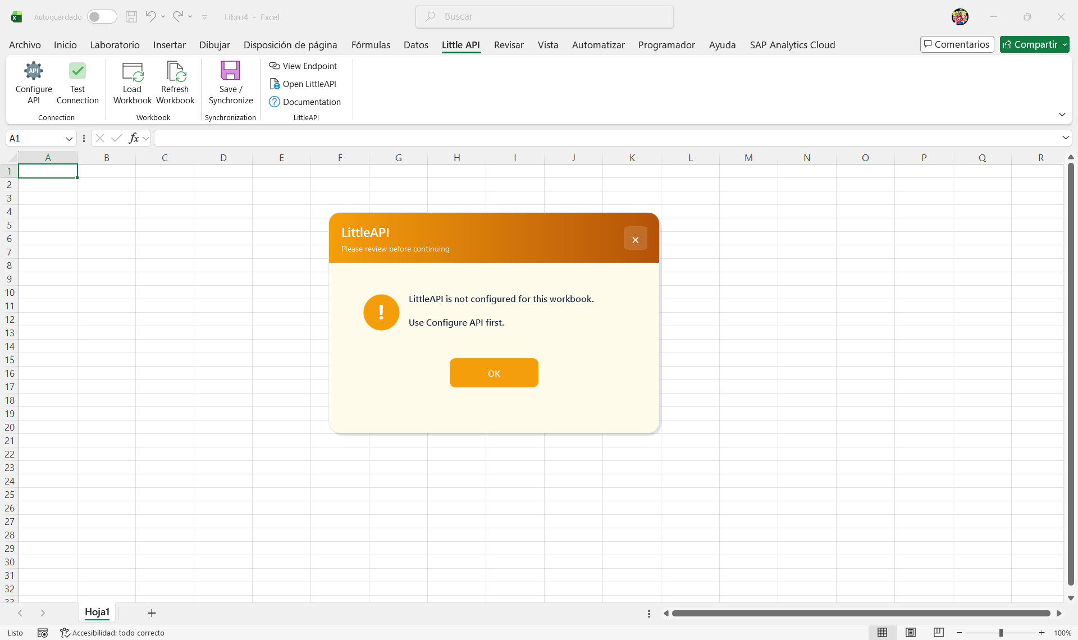Open the Archivo menu

pyautogui.click(x=25, y=45)
